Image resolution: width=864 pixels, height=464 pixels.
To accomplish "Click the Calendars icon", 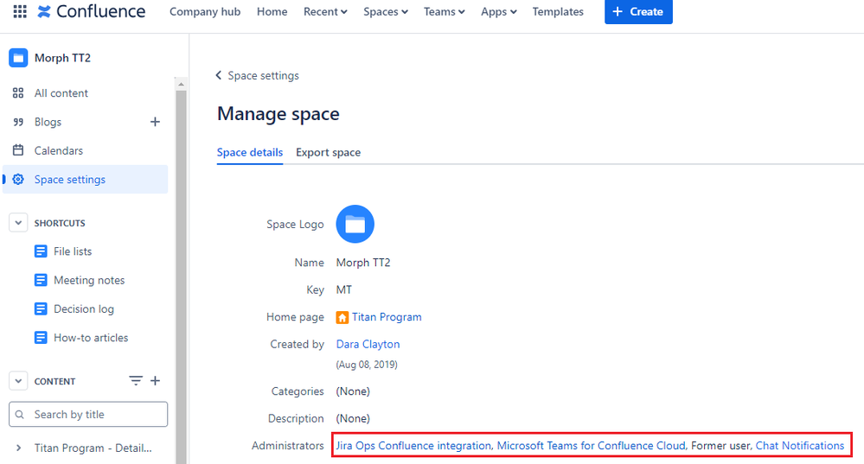I will 18,150.
